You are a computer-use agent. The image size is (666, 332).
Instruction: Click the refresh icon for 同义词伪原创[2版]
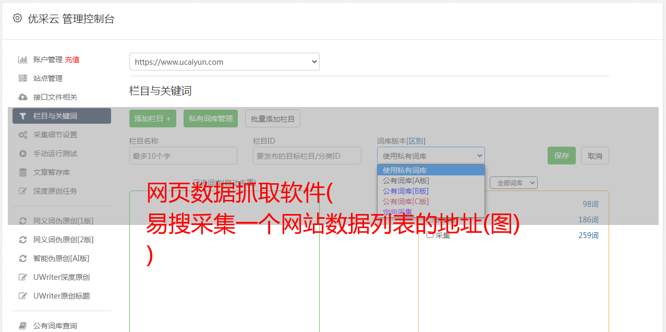tap(23, 240)
